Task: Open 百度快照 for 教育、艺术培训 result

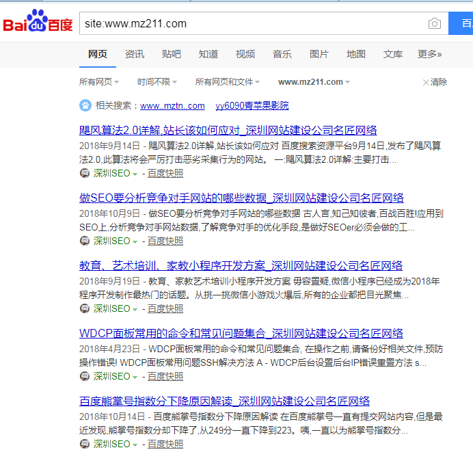Action: coord(165,308)
